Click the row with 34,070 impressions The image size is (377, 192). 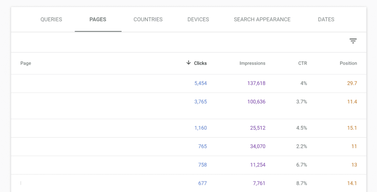(x=189, y=147)
